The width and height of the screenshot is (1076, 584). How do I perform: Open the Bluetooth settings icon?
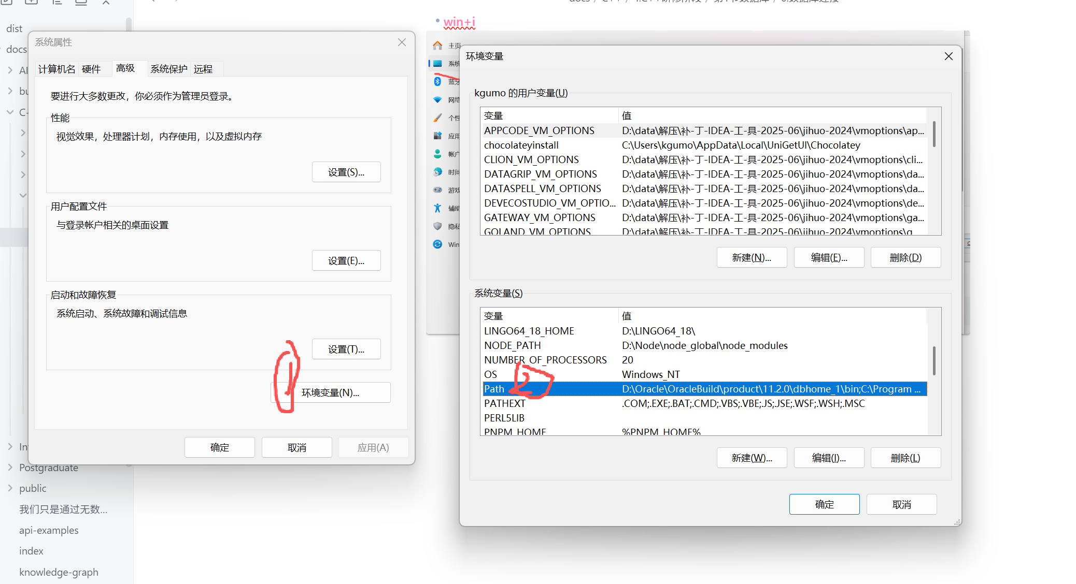pyautogui.click(x=437, y=81)
